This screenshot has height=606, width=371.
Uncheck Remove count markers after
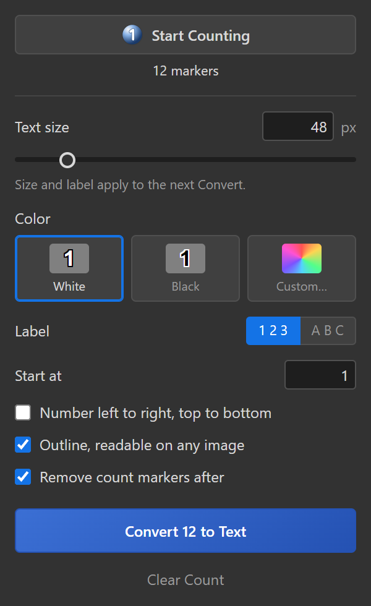pos(23,477)
